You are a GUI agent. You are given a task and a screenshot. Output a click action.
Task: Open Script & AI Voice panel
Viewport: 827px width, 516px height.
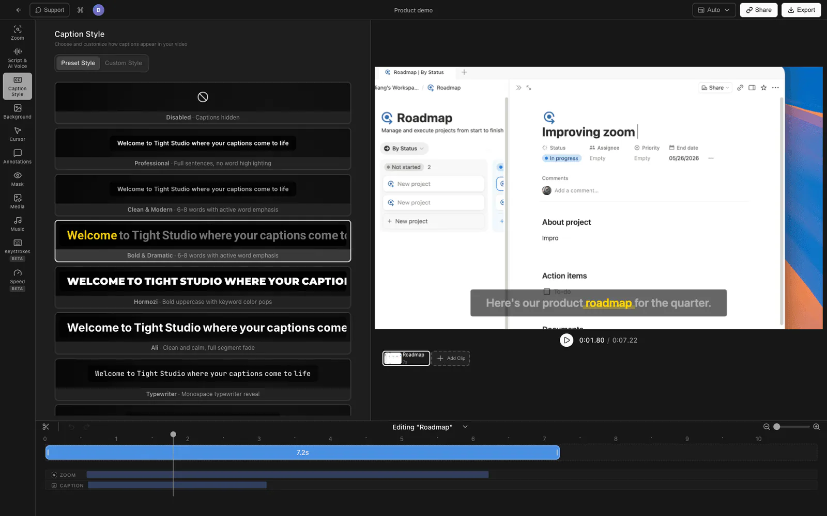coord(18,58)
